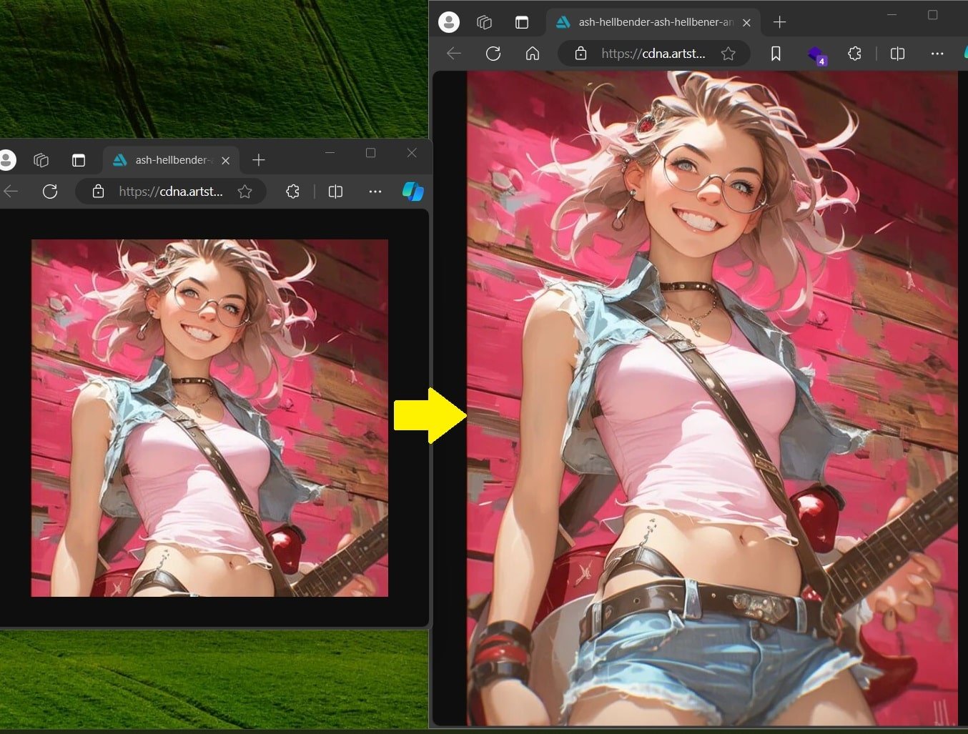Open purple extension with badge 4

pyautogui.click(x=816, y=55)
